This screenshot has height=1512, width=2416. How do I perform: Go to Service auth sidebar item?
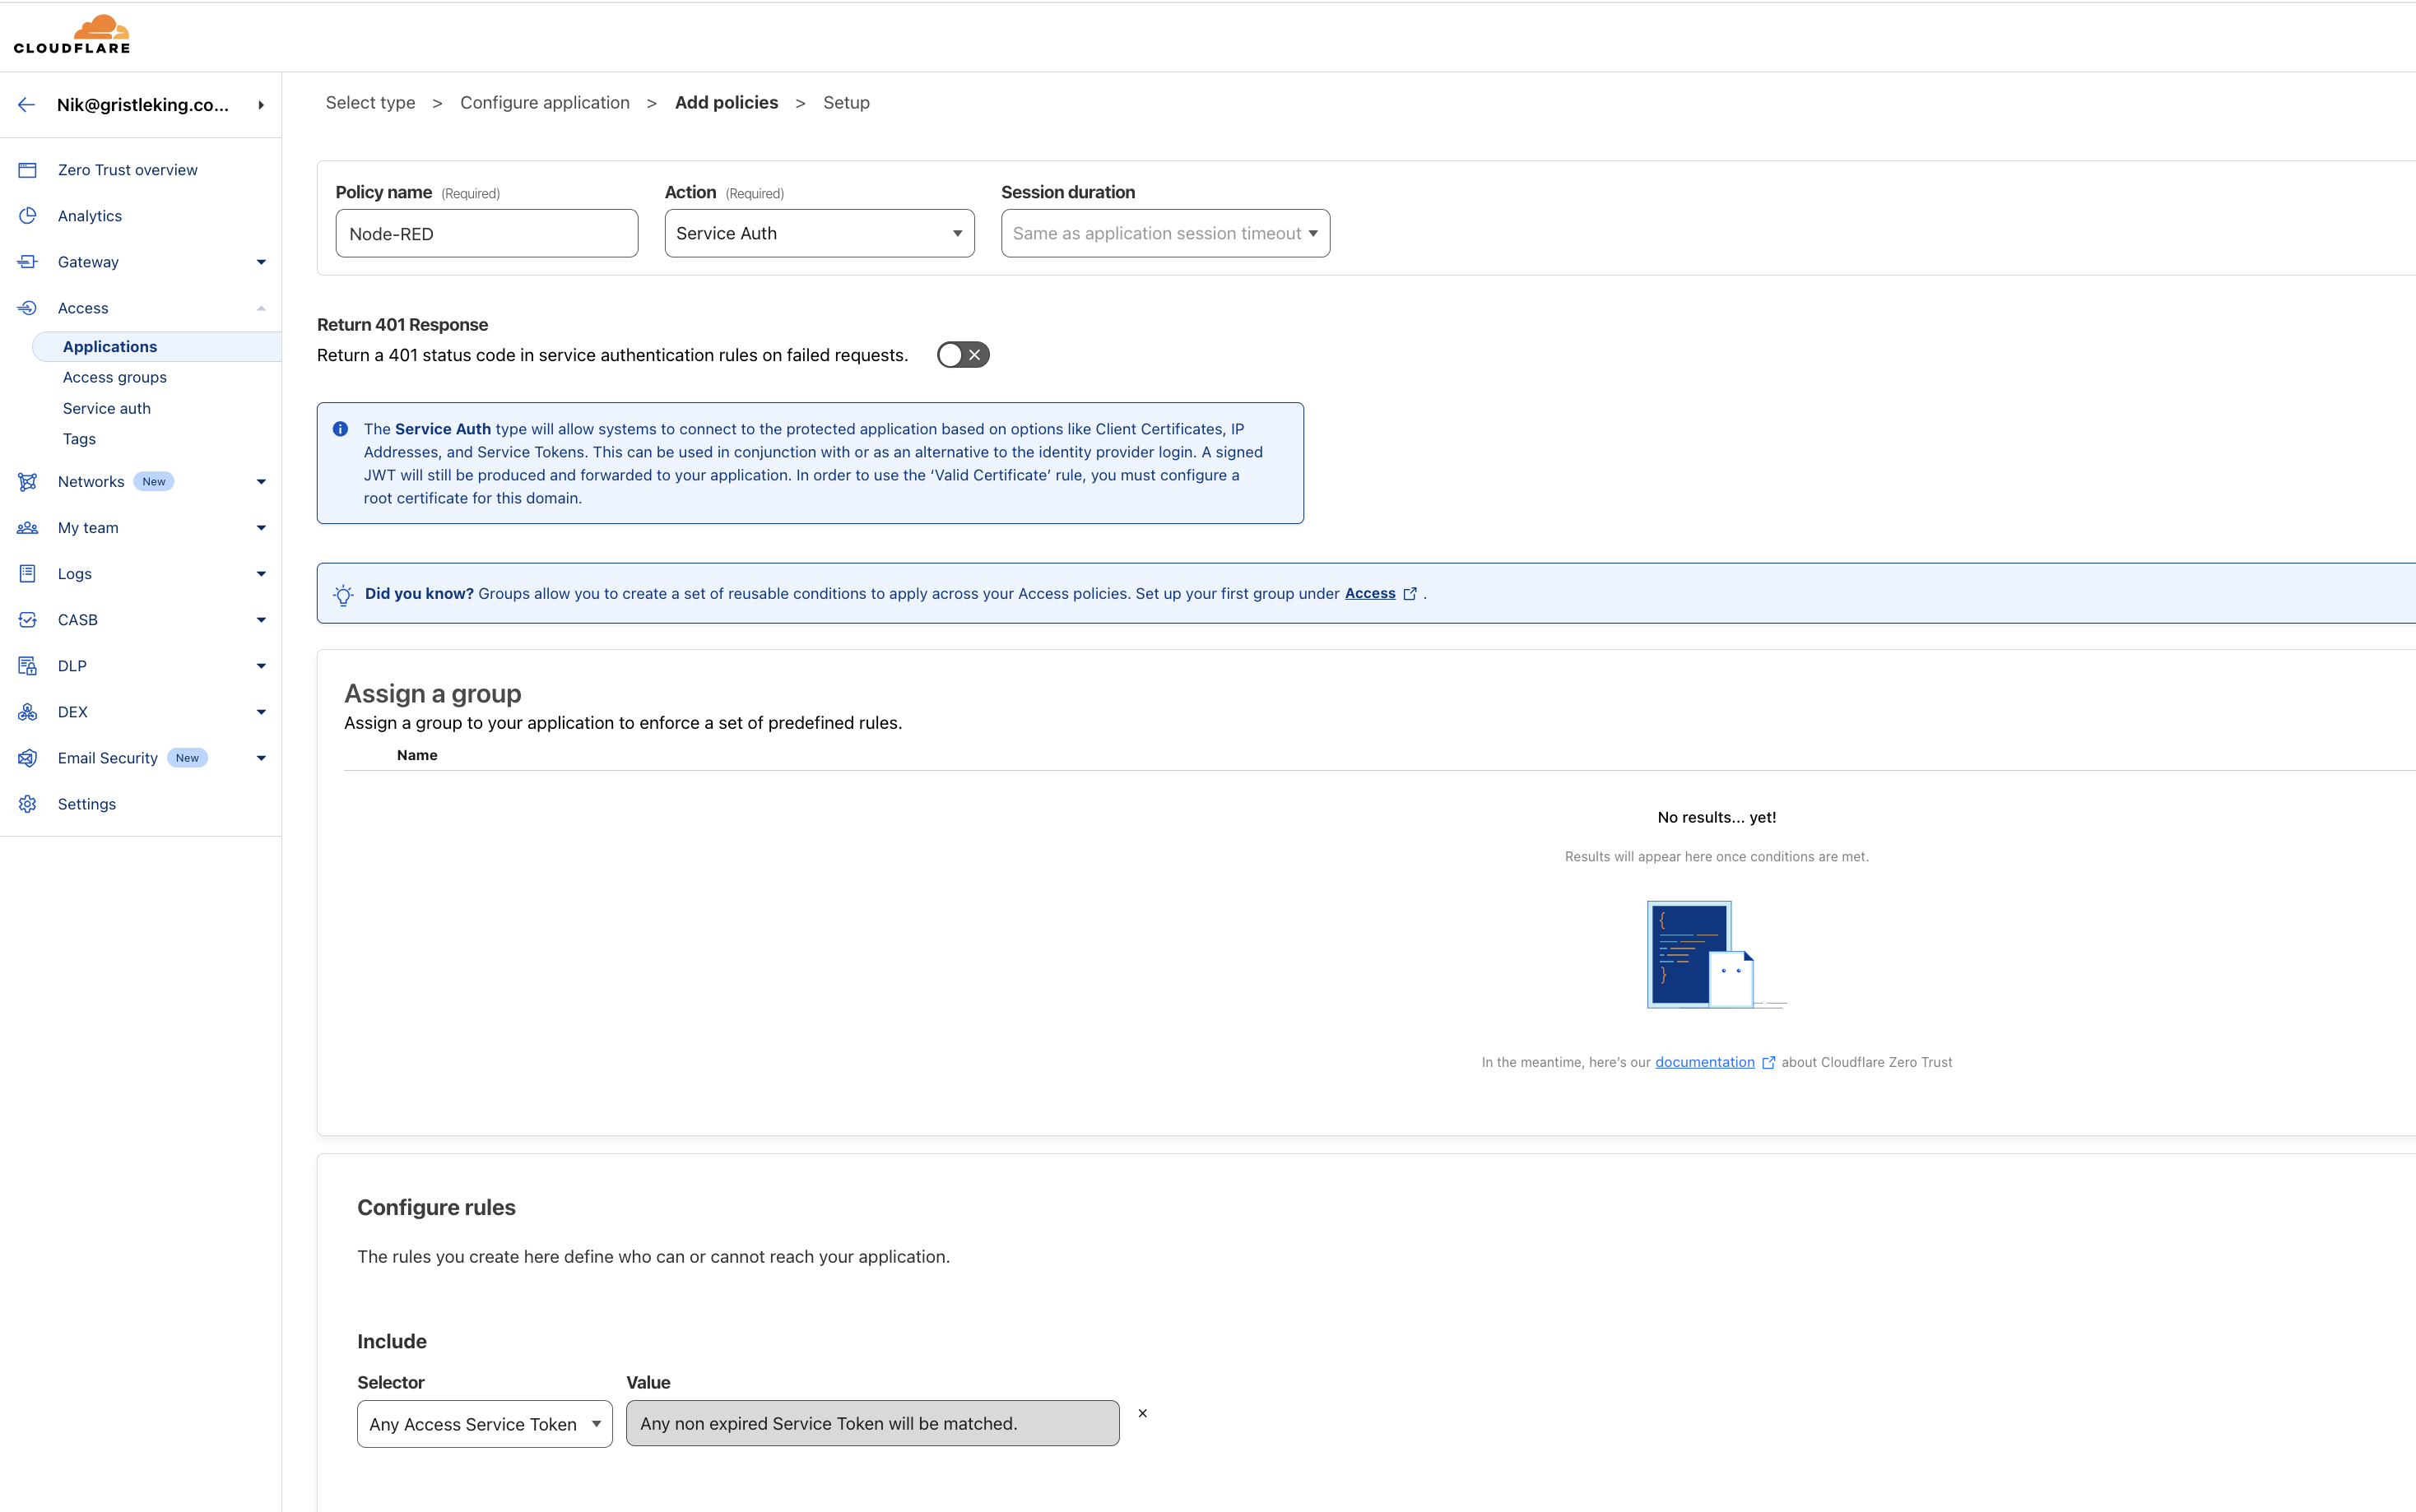point(107,408)
